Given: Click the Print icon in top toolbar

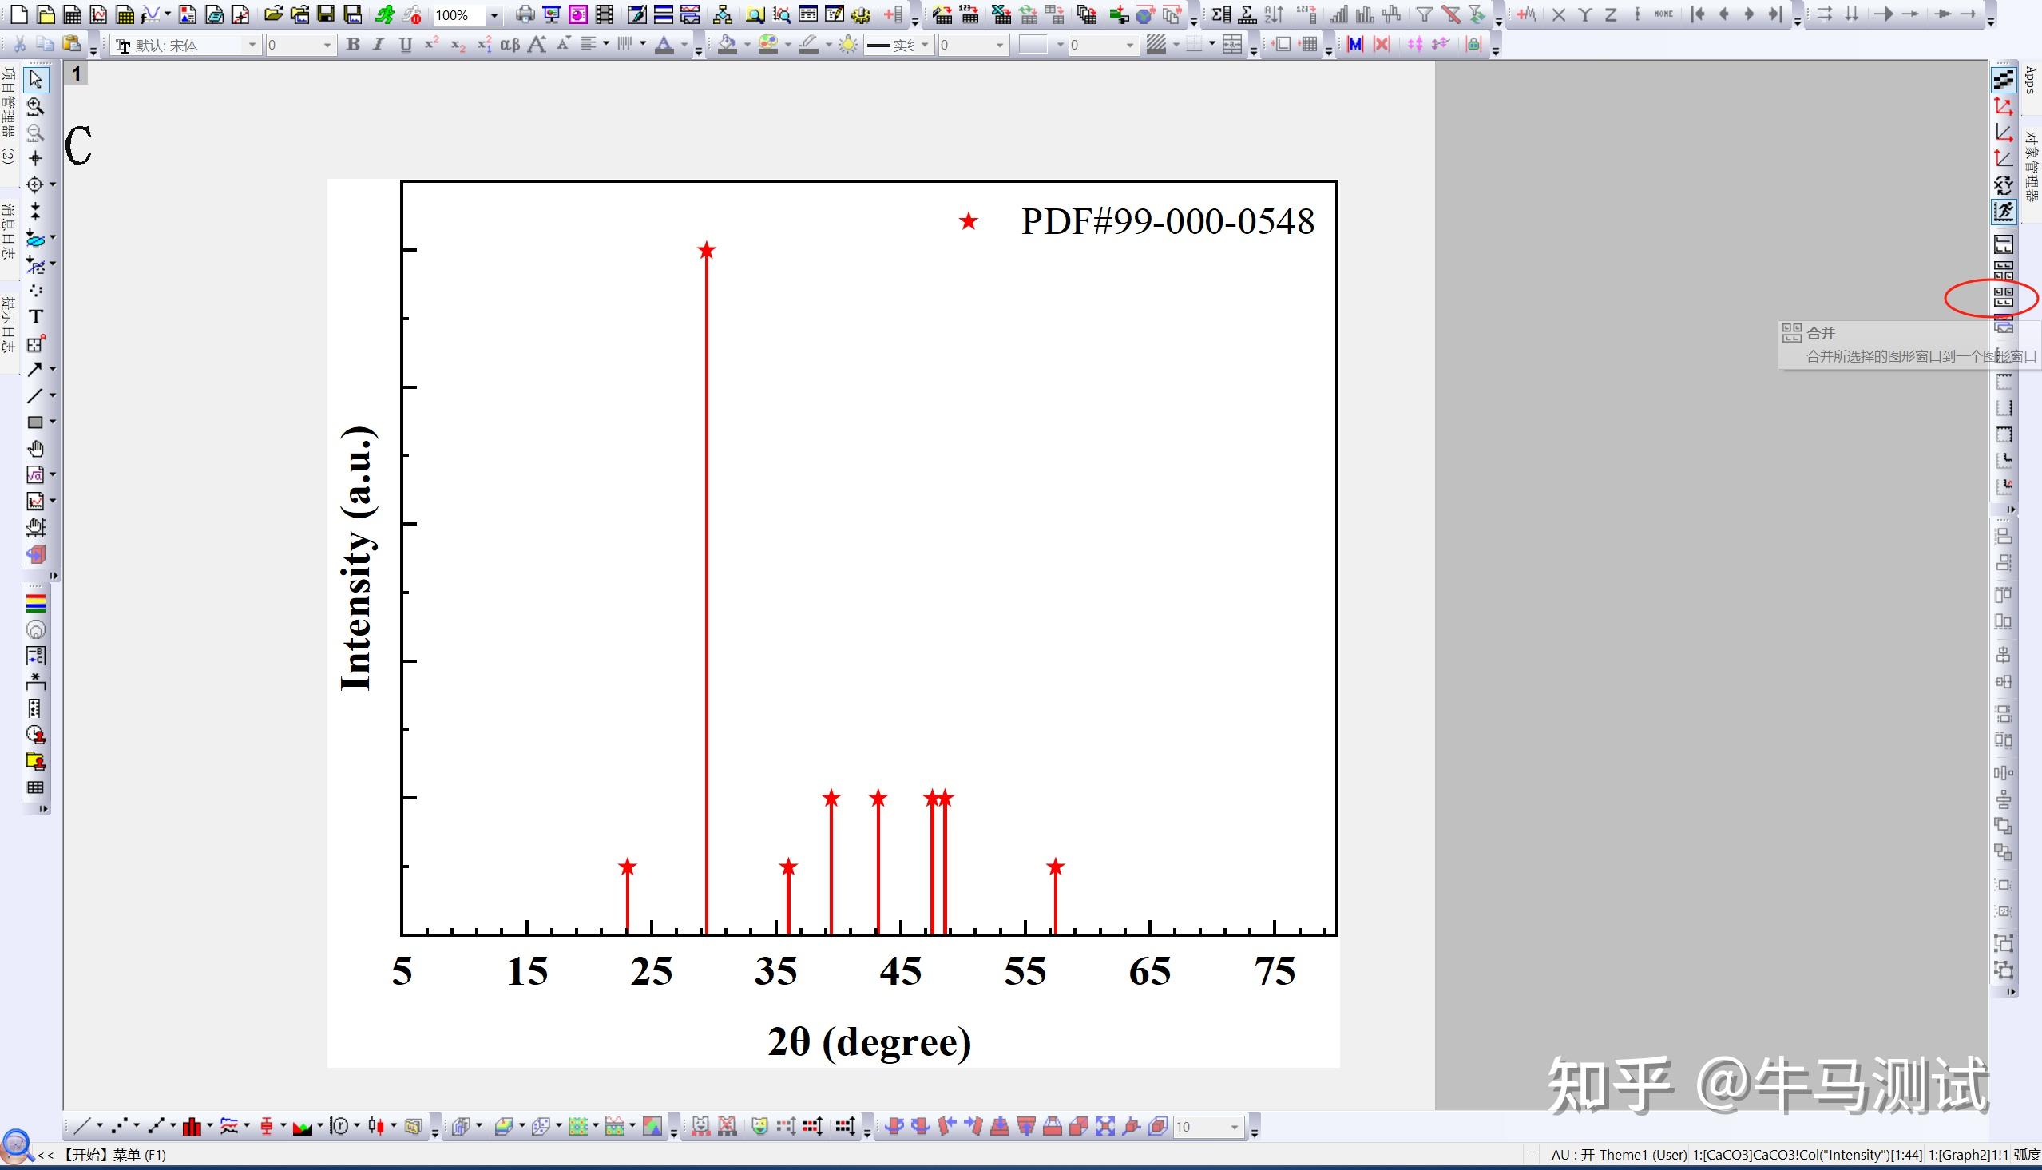Looking at the screenshot, I should coord(525,14).
